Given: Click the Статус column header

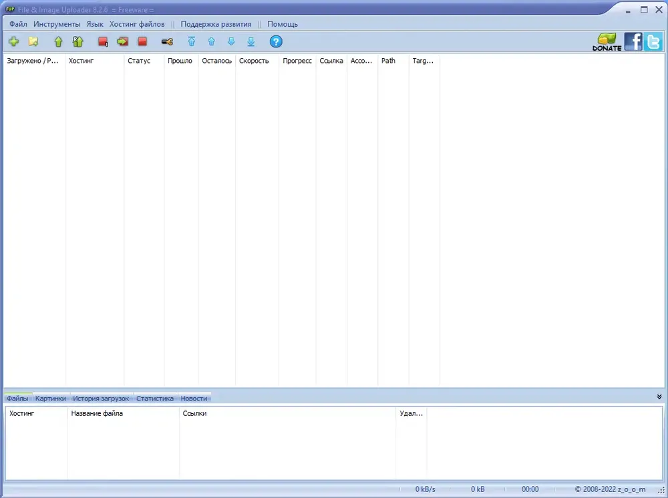Looking at the screenshot, I should click(144, 61).
